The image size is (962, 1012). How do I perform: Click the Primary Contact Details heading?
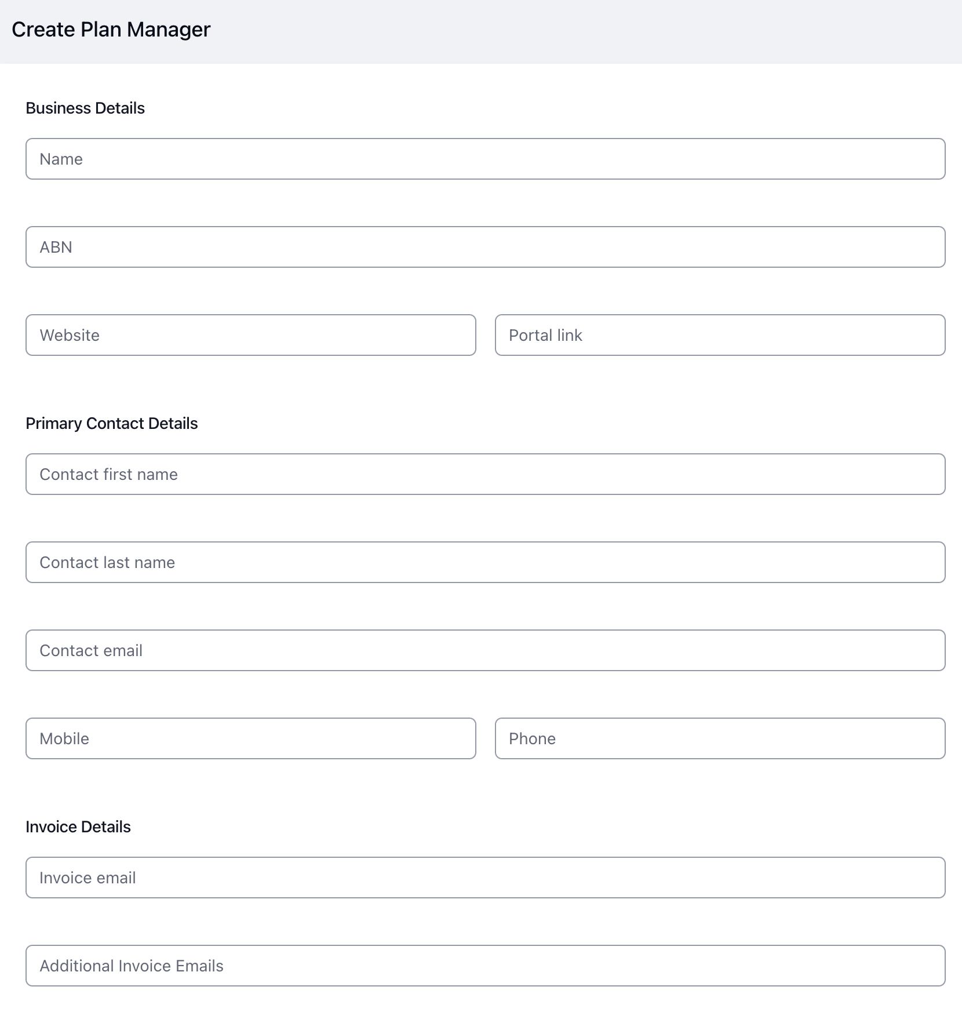pyautogui.click(x=112, y=424)
